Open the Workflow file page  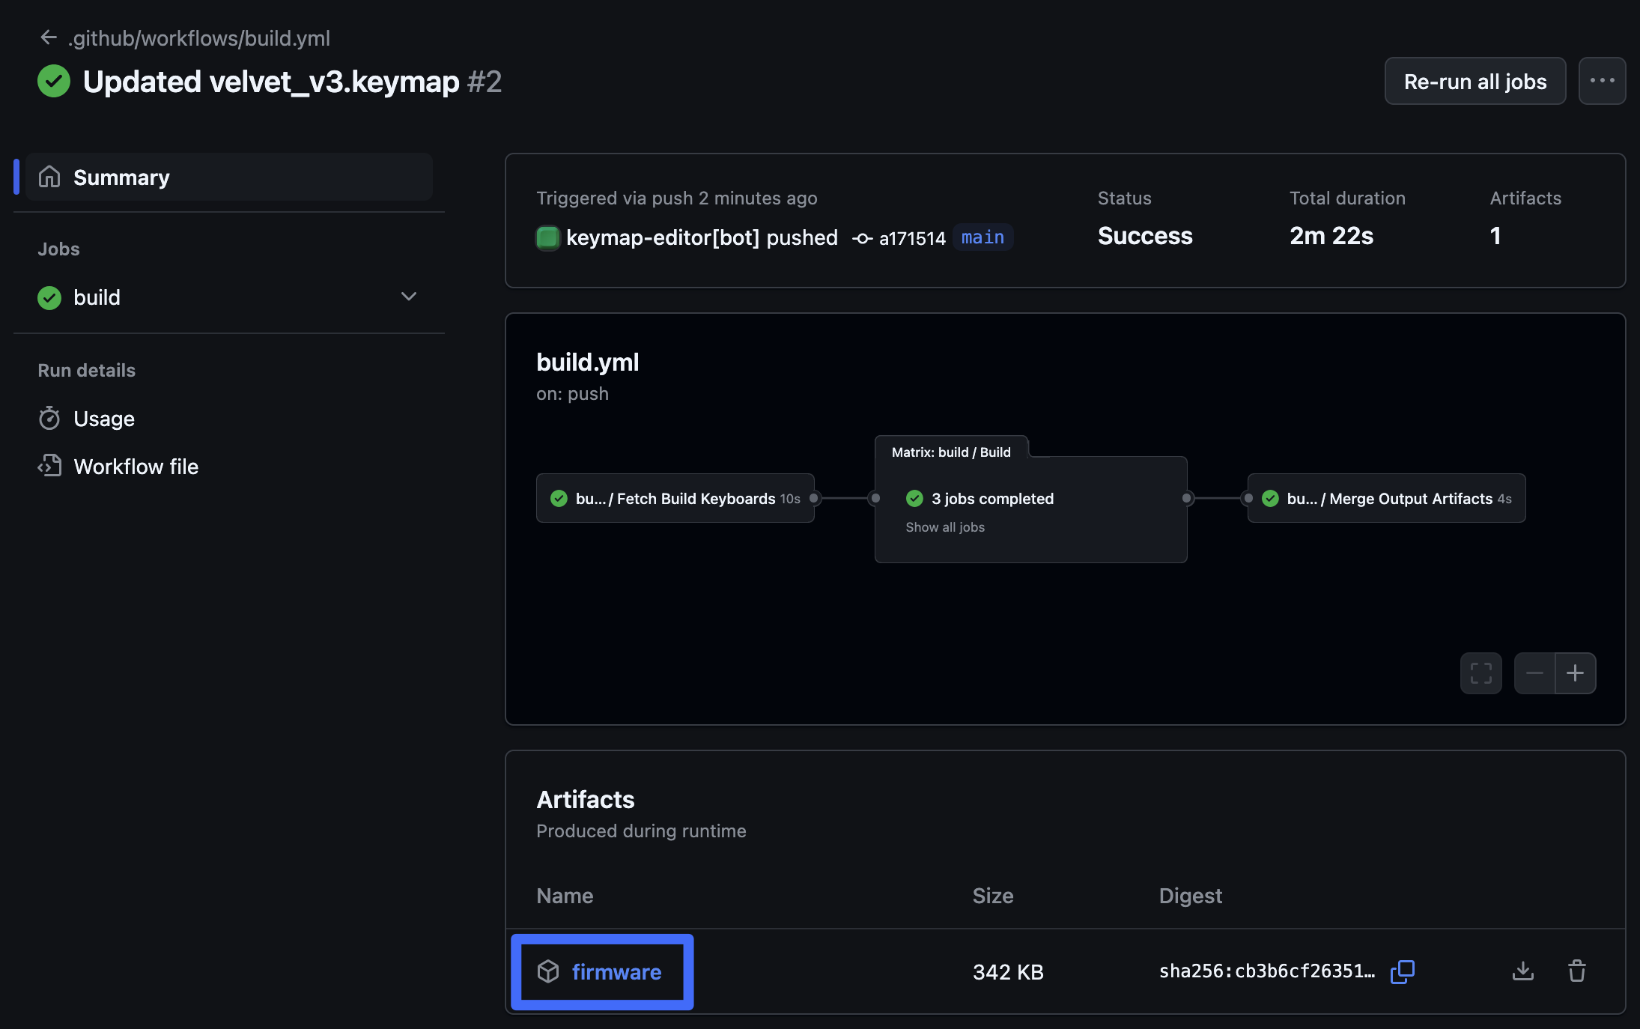pos(136,467)
